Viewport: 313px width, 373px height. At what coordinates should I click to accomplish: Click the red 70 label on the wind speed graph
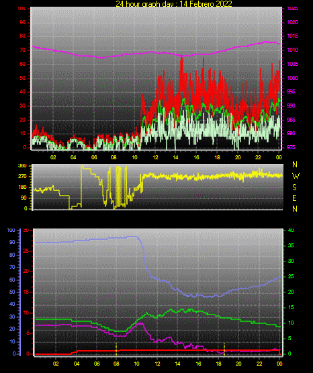tap(22, 50)
